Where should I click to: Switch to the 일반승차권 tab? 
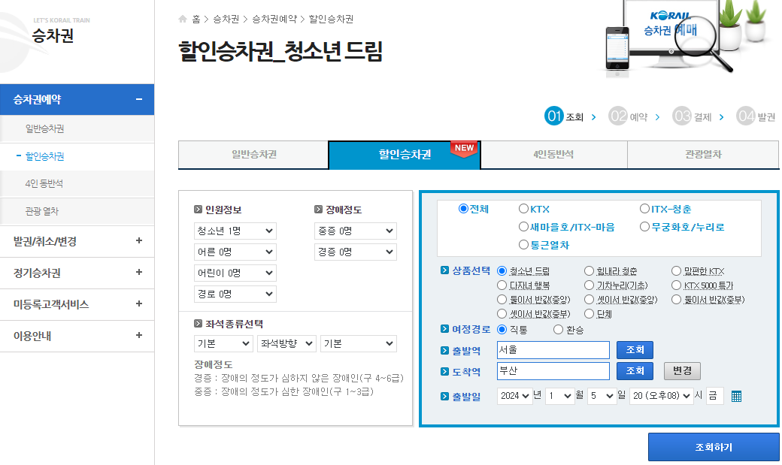click(253, 155)
